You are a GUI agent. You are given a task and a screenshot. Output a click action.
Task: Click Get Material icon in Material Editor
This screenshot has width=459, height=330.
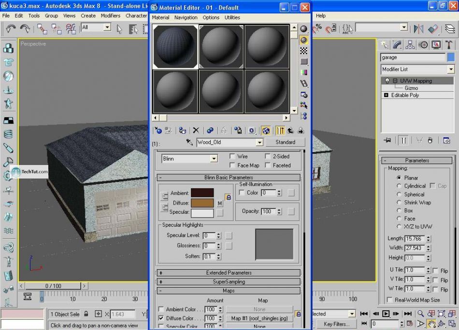(158, 130)
